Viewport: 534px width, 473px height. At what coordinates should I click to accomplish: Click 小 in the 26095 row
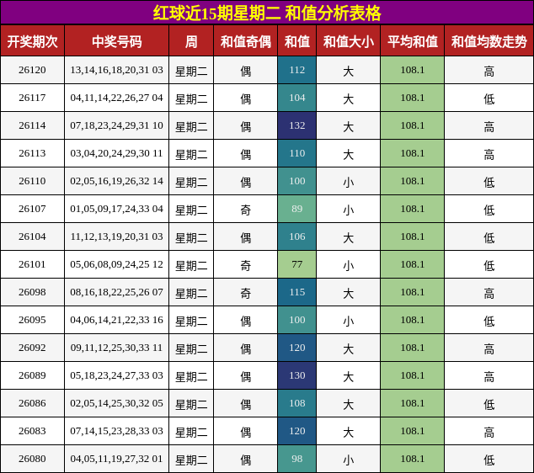[x=349, y=322]
